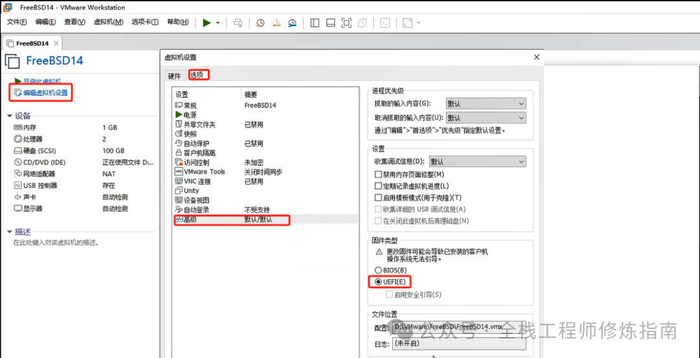Click the 日志 field showing (未开启)
The height and width of the screenshot is (358, 700).
click(x=459, y=344)
